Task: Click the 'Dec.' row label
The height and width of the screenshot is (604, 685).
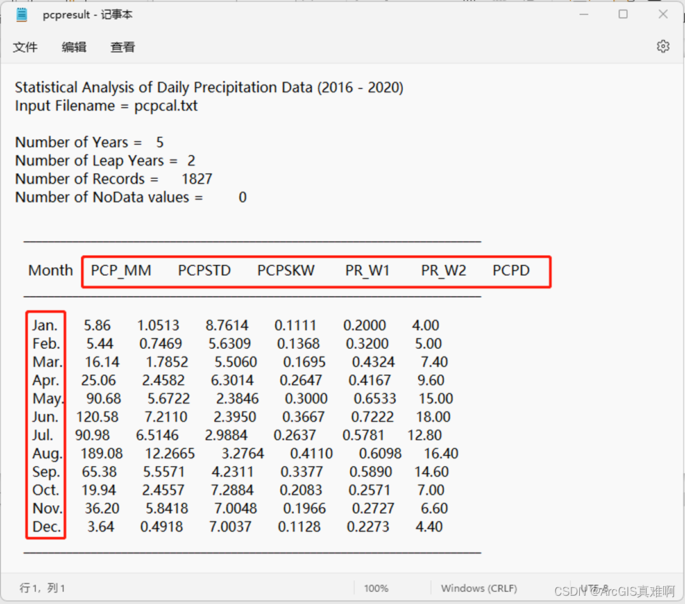Action: [46, 527]
